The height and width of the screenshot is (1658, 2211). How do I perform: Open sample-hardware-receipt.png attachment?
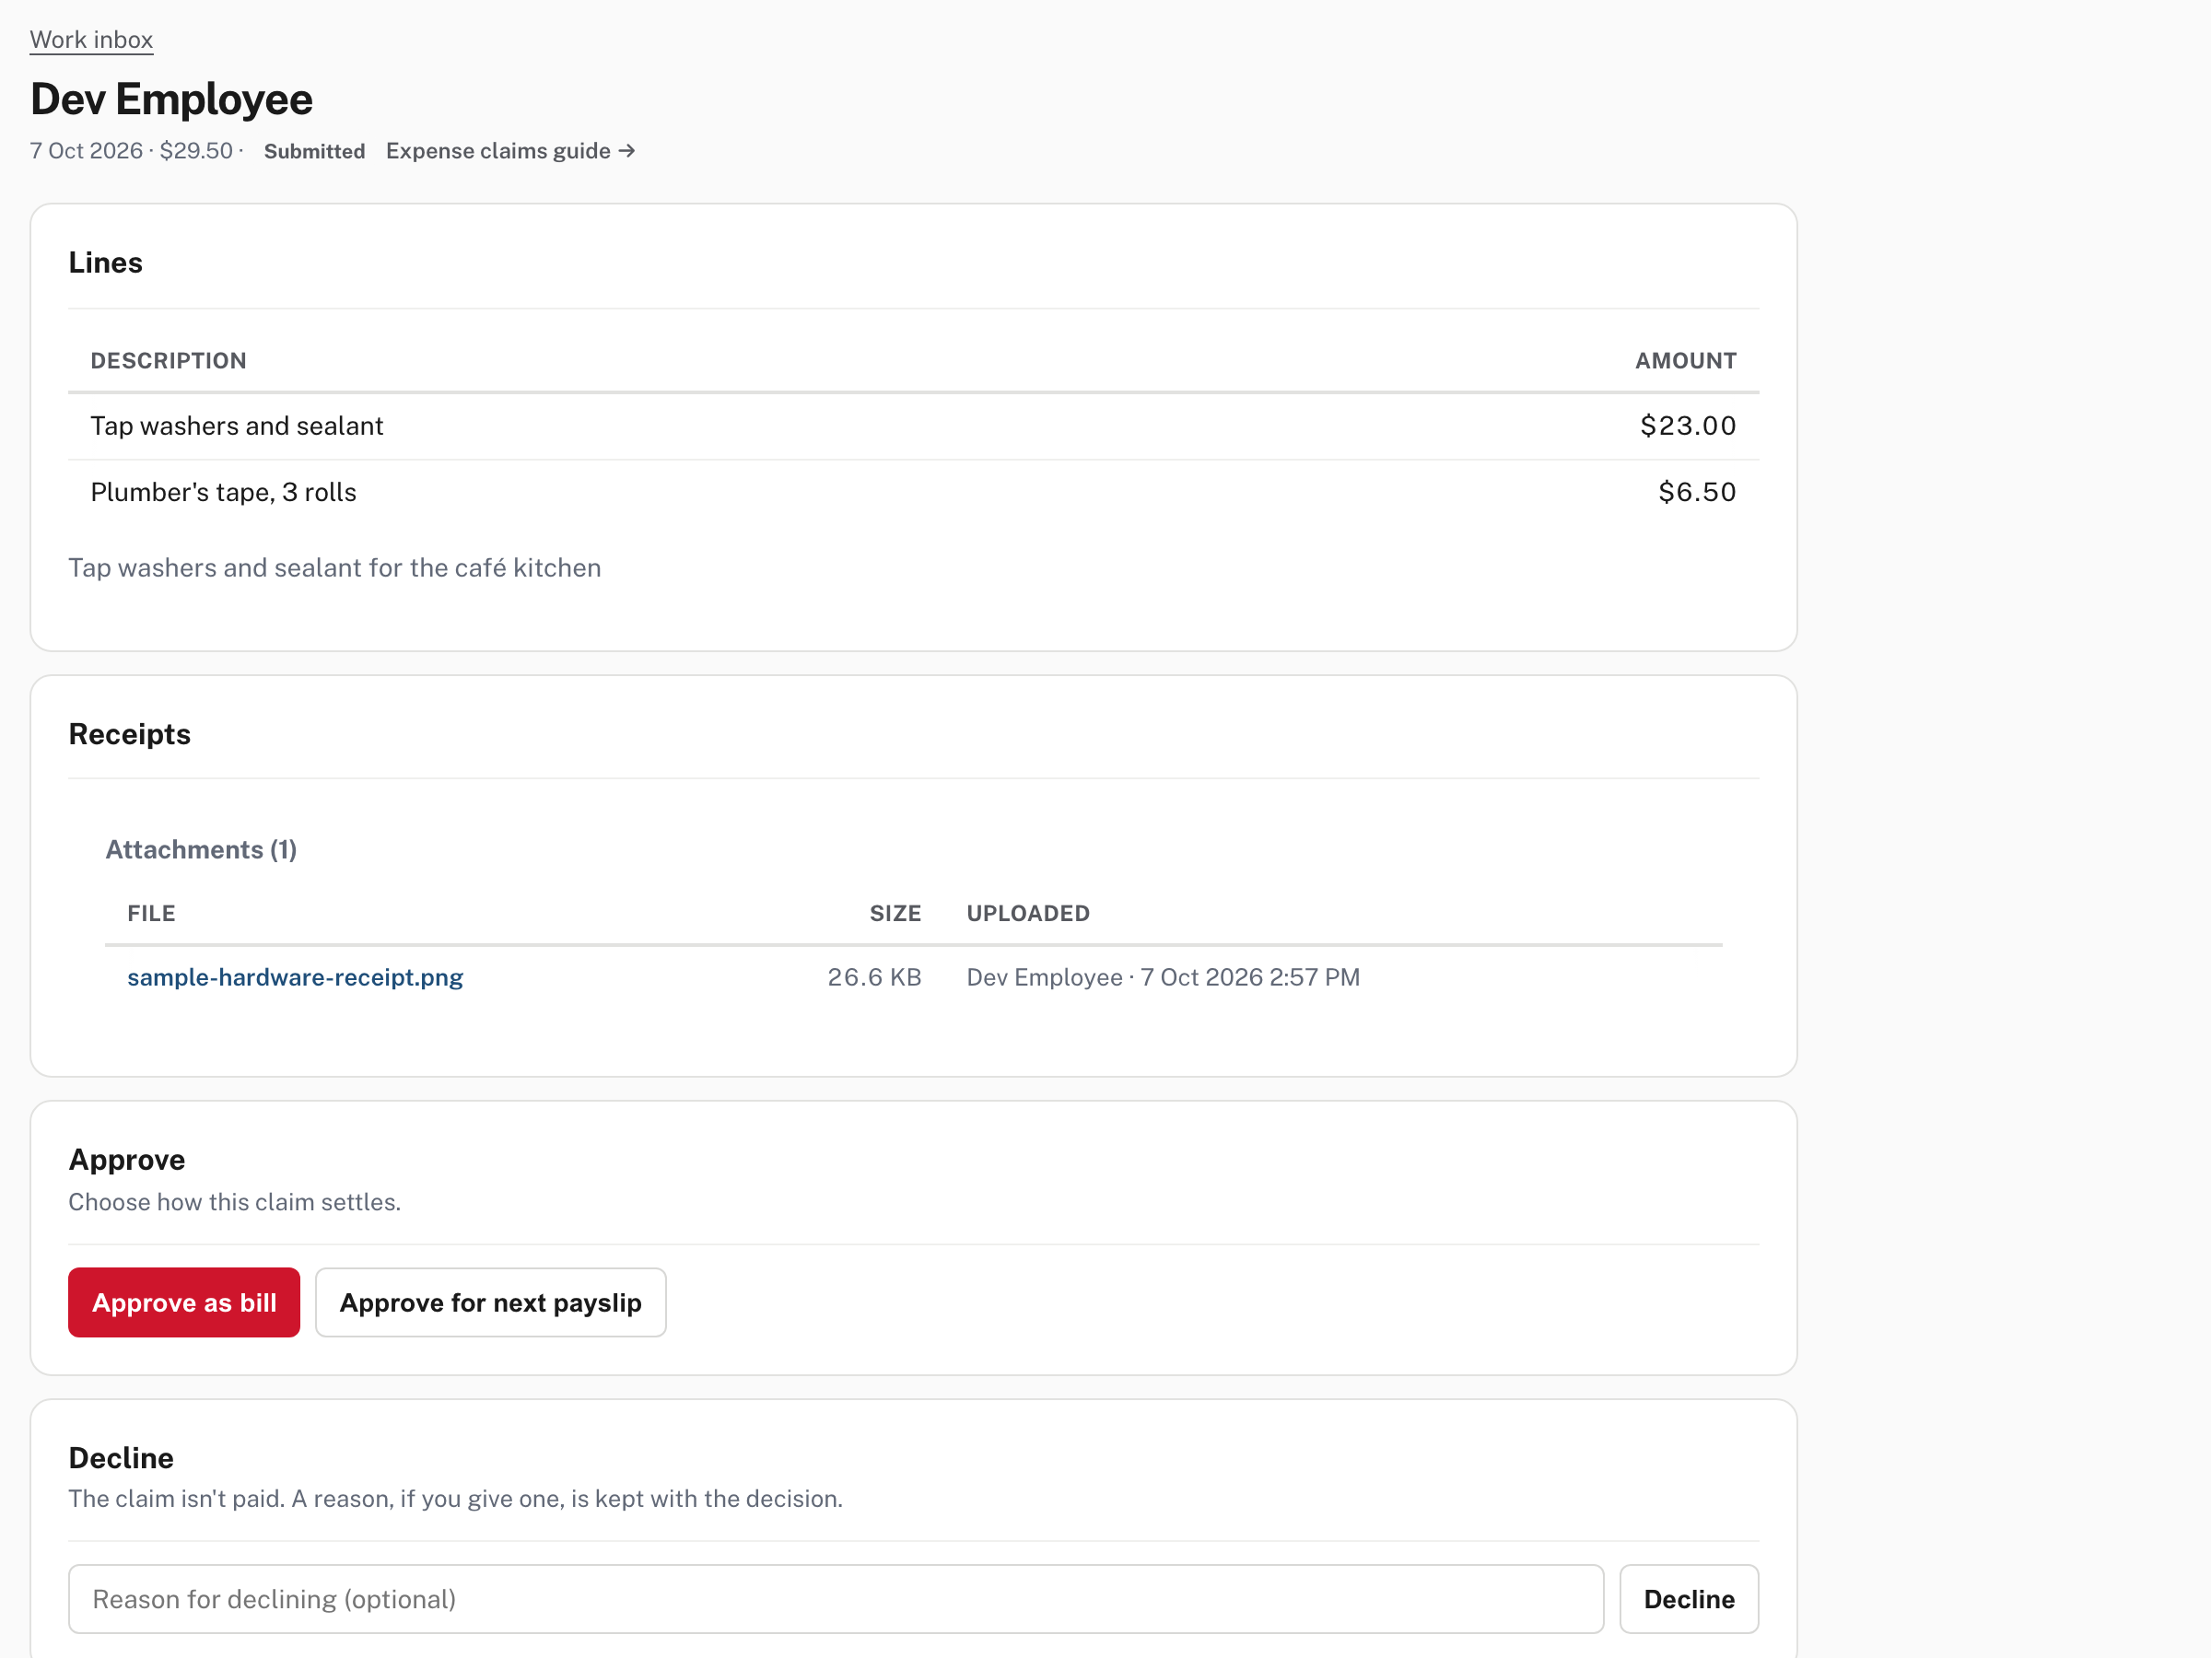[295, 977]
